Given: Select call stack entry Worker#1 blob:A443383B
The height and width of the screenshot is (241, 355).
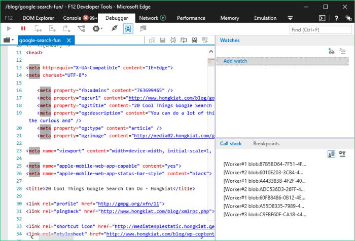Looking at the screenshot, I should click(x=264, y=181).
